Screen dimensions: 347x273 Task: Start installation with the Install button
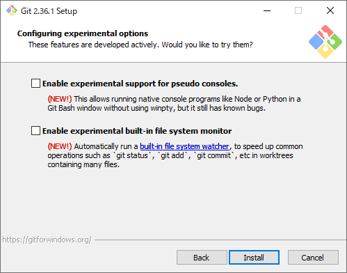pyautogui.click(x=254, y=258)
